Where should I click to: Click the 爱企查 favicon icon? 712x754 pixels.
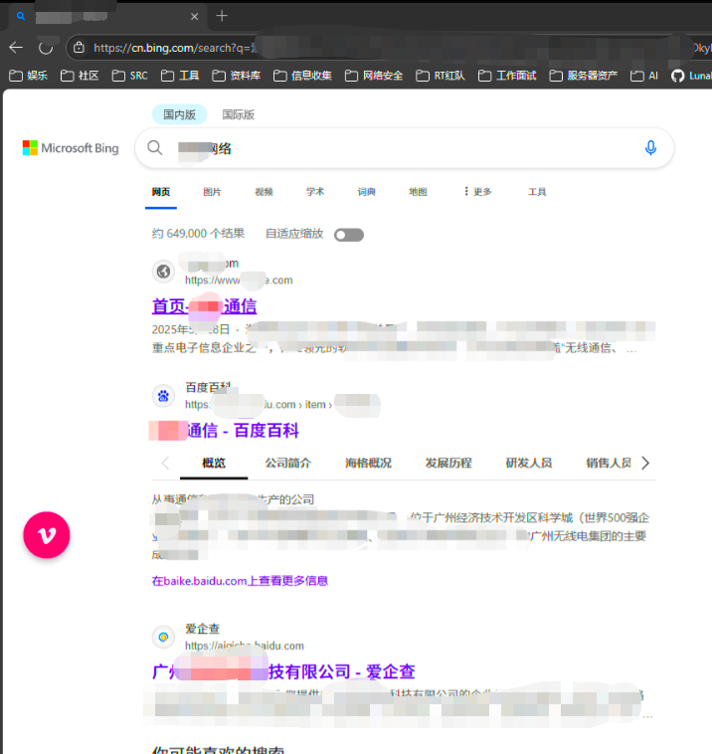[163, 638]
